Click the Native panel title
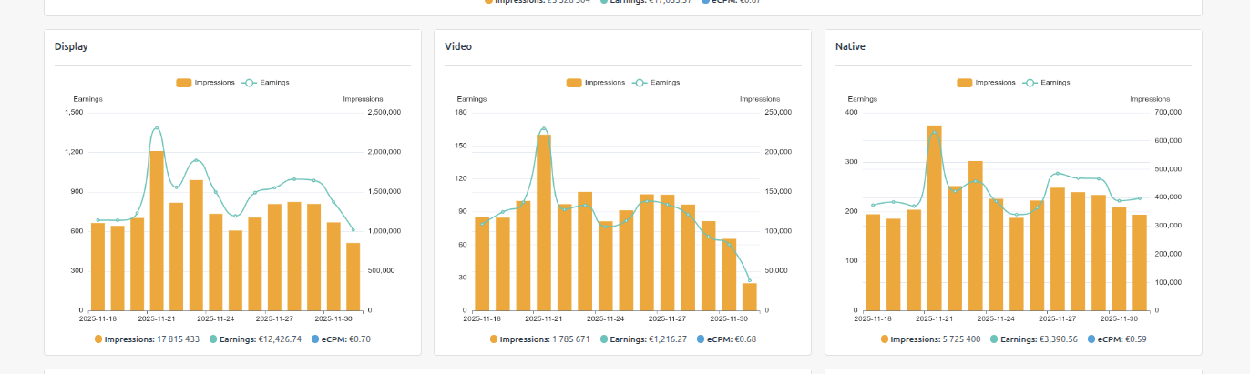 [x=850, y=46]
